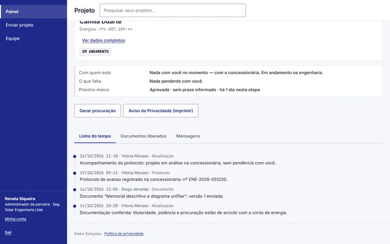Open the Equipe section

pyautogui.click(x=33, y=39)
